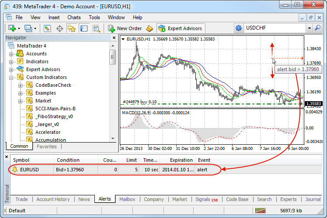Click the Navigator vertical scrollbar thumb
327x218 pixels.
tap(112, 57)
